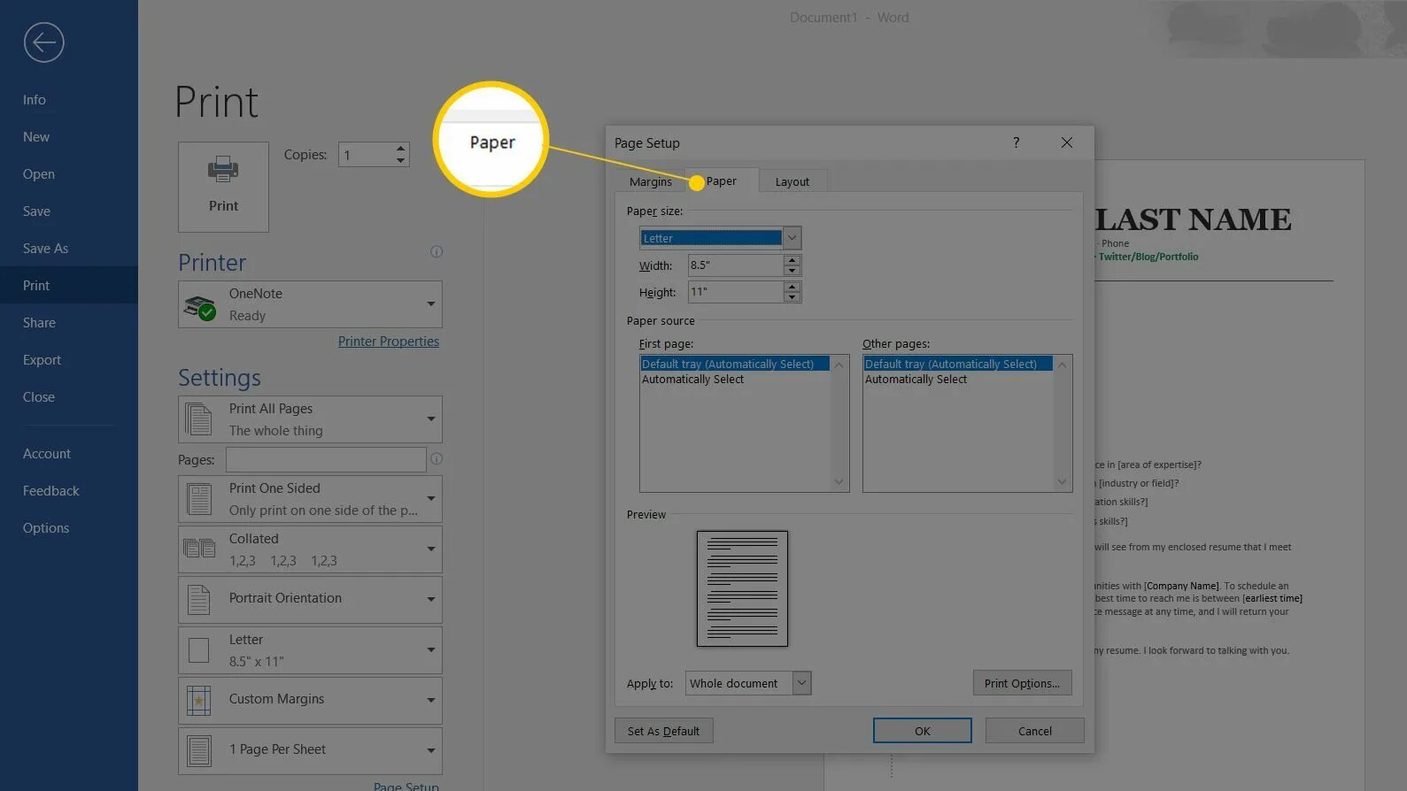Screen dimensions: 1407x791
Task: Confirm with the OK button
Action: click(923, 731)
